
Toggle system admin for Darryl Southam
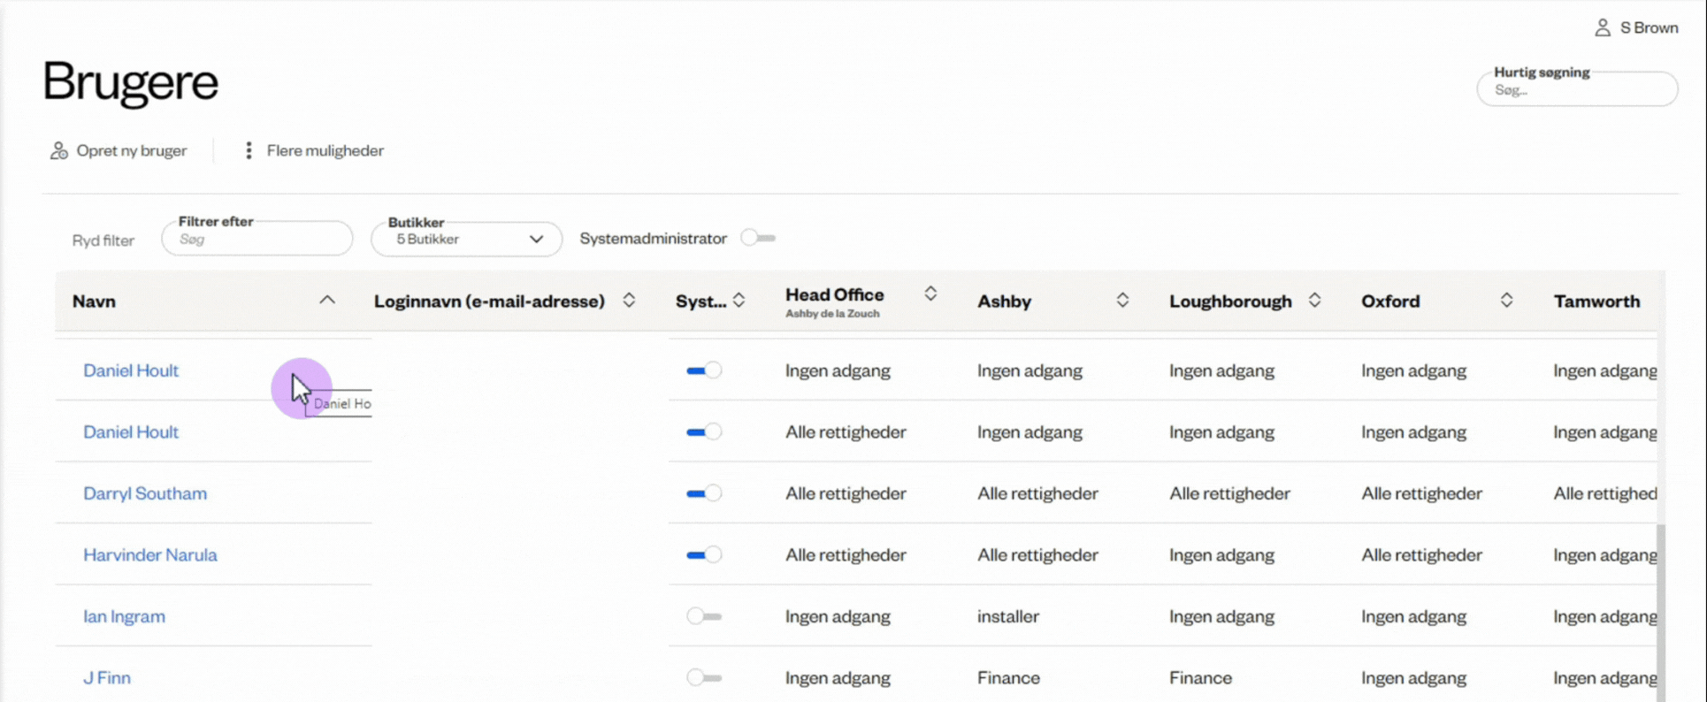point(704,493)
